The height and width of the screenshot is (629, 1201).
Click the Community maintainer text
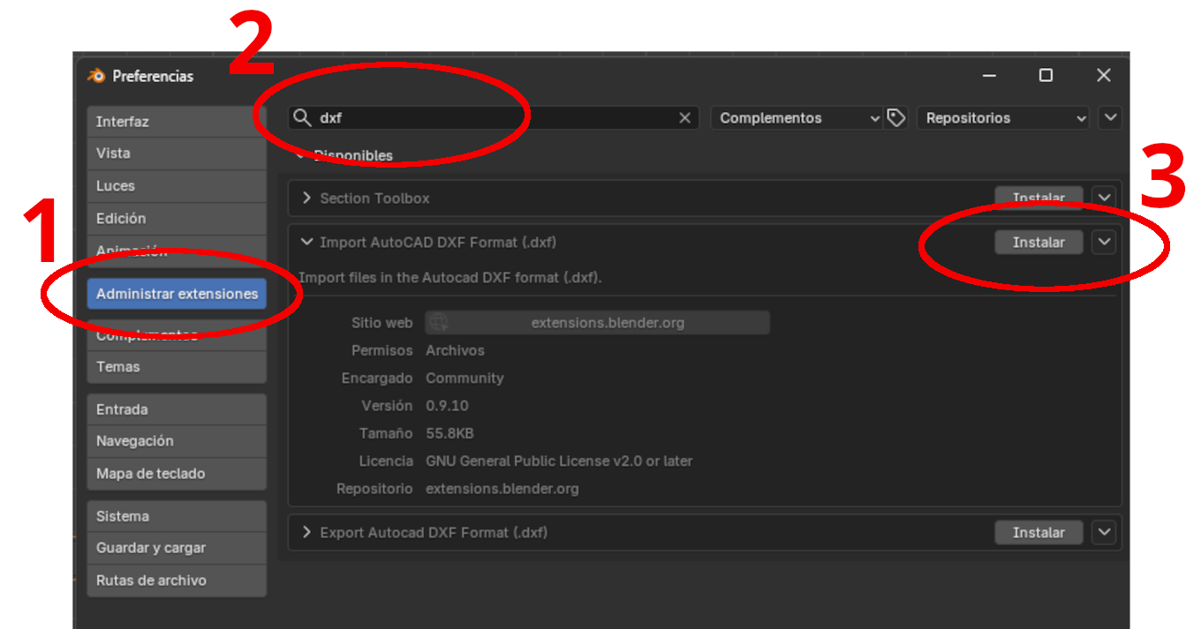pos(465,378)
